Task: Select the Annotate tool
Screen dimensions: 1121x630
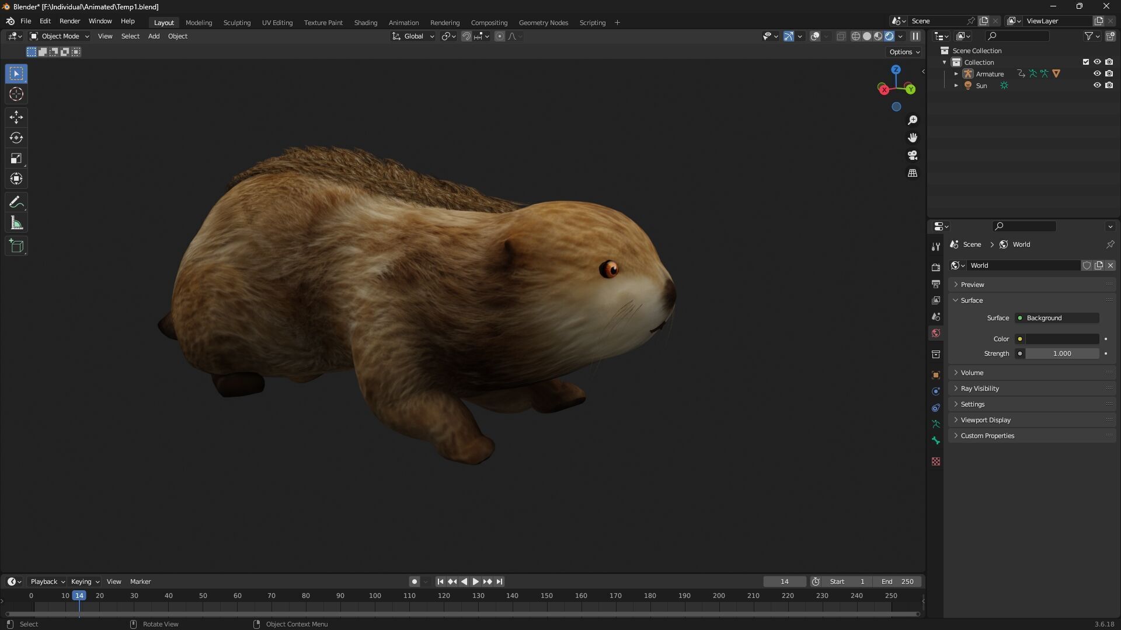Action: (x=16, y=202)
